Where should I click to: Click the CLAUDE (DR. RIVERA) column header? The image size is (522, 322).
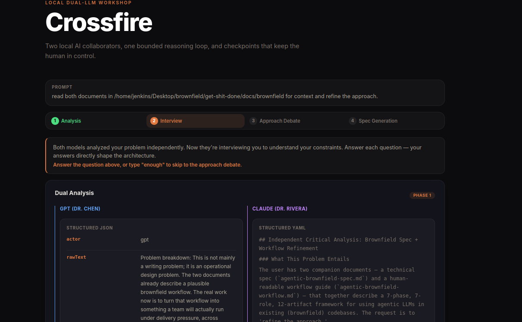coord(280,209)
